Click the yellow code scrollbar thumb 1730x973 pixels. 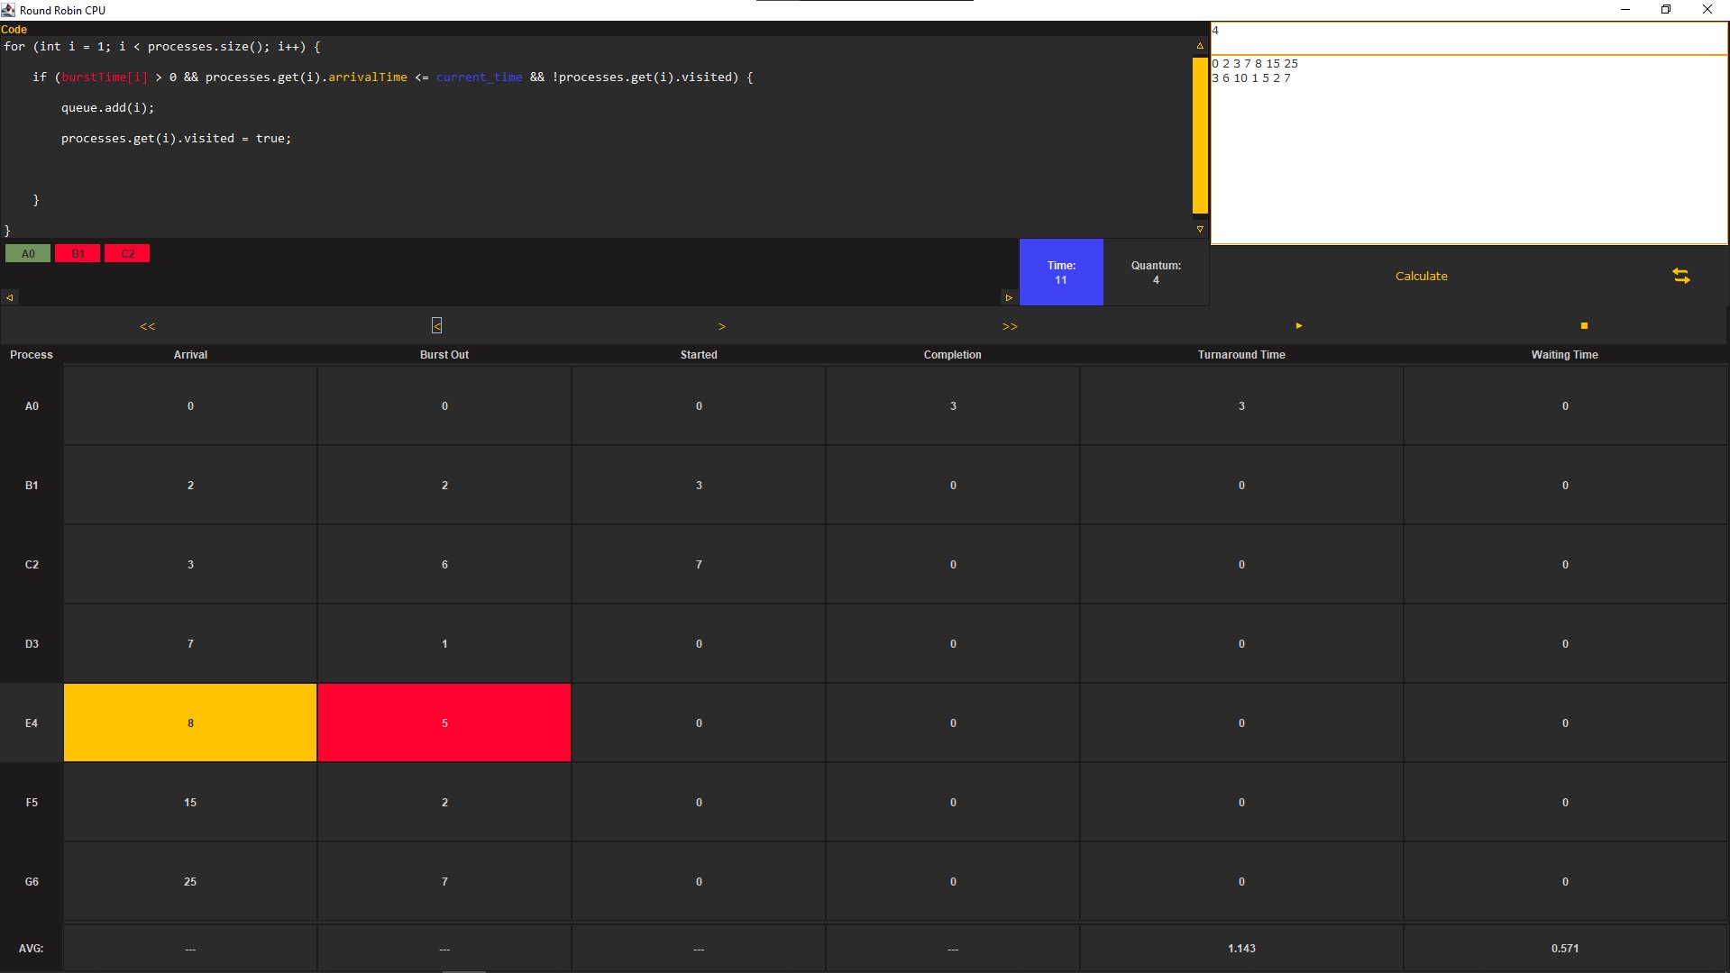click(x=1200, y=136)
